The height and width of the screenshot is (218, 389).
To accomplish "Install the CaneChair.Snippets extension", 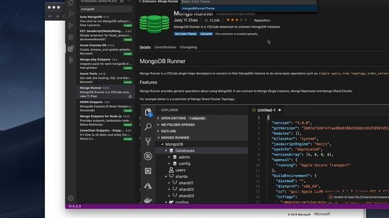I will [x=128, y=139].
